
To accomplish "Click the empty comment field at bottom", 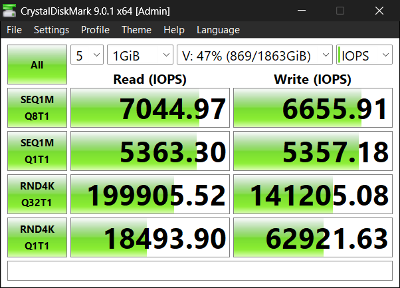I will coord(200,271).
